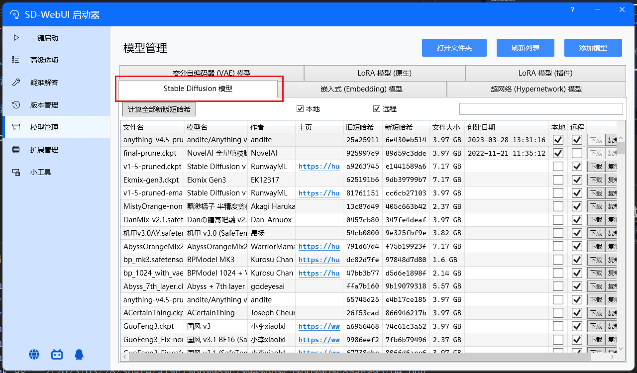Image resolution: width=637 pixels, height=373 pixels.
Task: Click the 打开文件夹 button
Action: click(454, 48)
